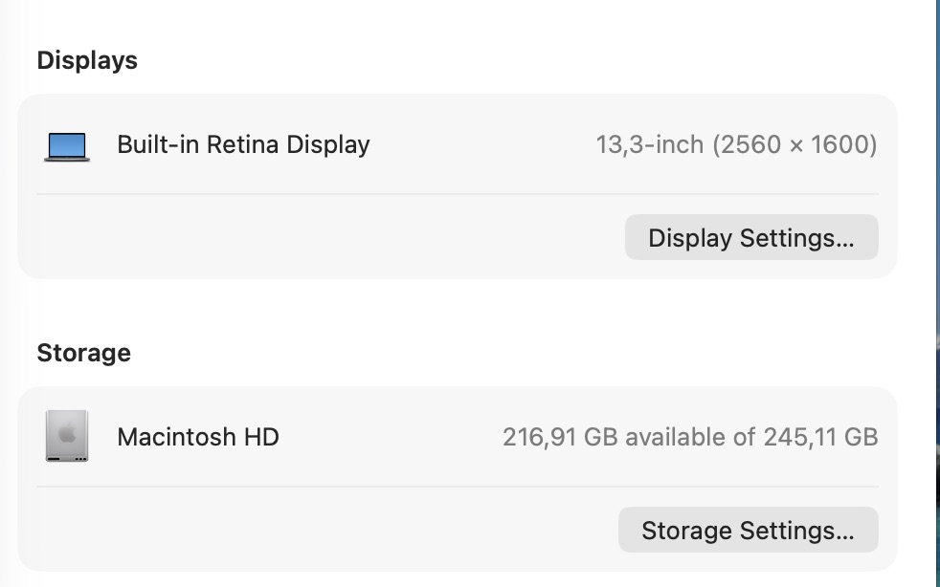The height and width of the screenshot is (587, 940).
Task: Click the laptop icon beside Built-in Retina Display
Action: point(67,146)
